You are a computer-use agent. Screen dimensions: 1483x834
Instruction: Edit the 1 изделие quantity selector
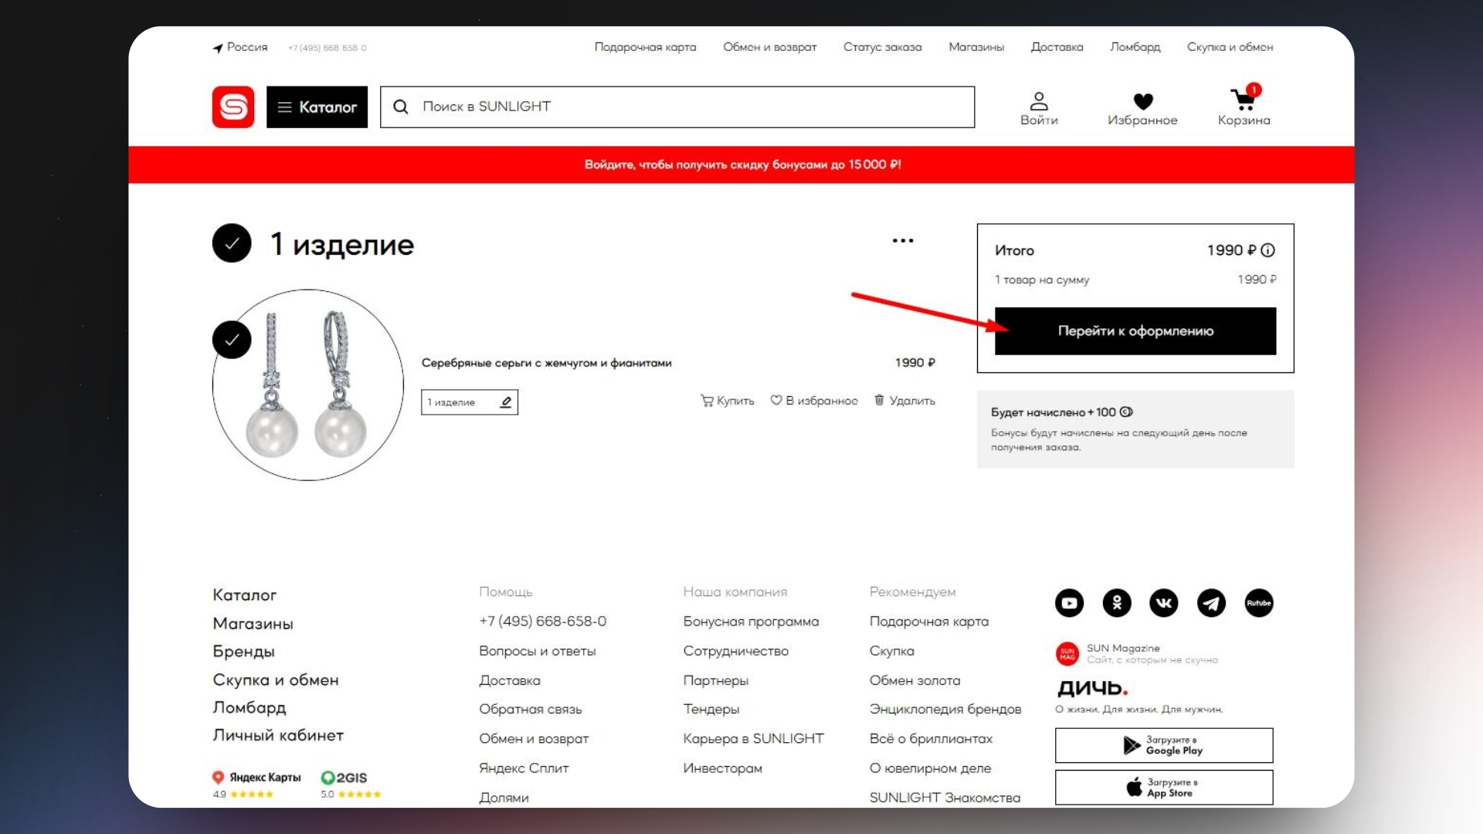(470, 402)
